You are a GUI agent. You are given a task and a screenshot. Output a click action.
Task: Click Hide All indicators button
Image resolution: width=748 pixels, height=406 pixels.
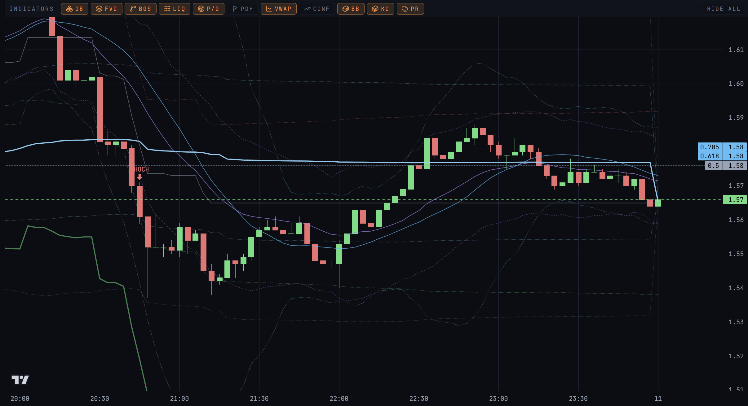pos(724,9)
